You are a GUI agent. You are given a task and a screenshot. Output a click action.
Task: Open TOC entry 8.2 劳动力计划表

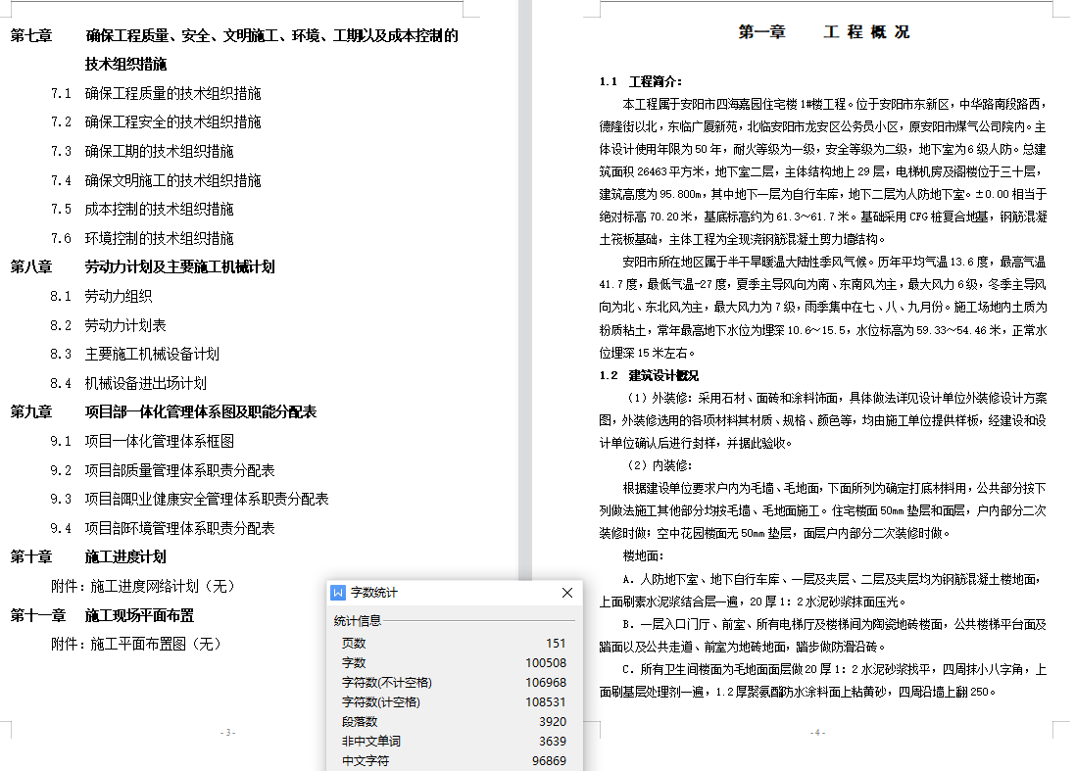pos(124,325)
